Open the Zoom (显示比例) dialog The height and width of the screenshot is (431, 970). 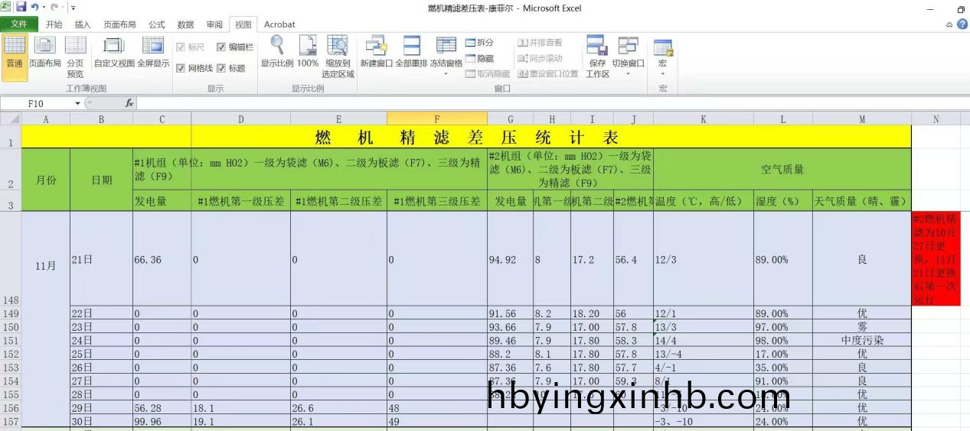click(277, 53)
